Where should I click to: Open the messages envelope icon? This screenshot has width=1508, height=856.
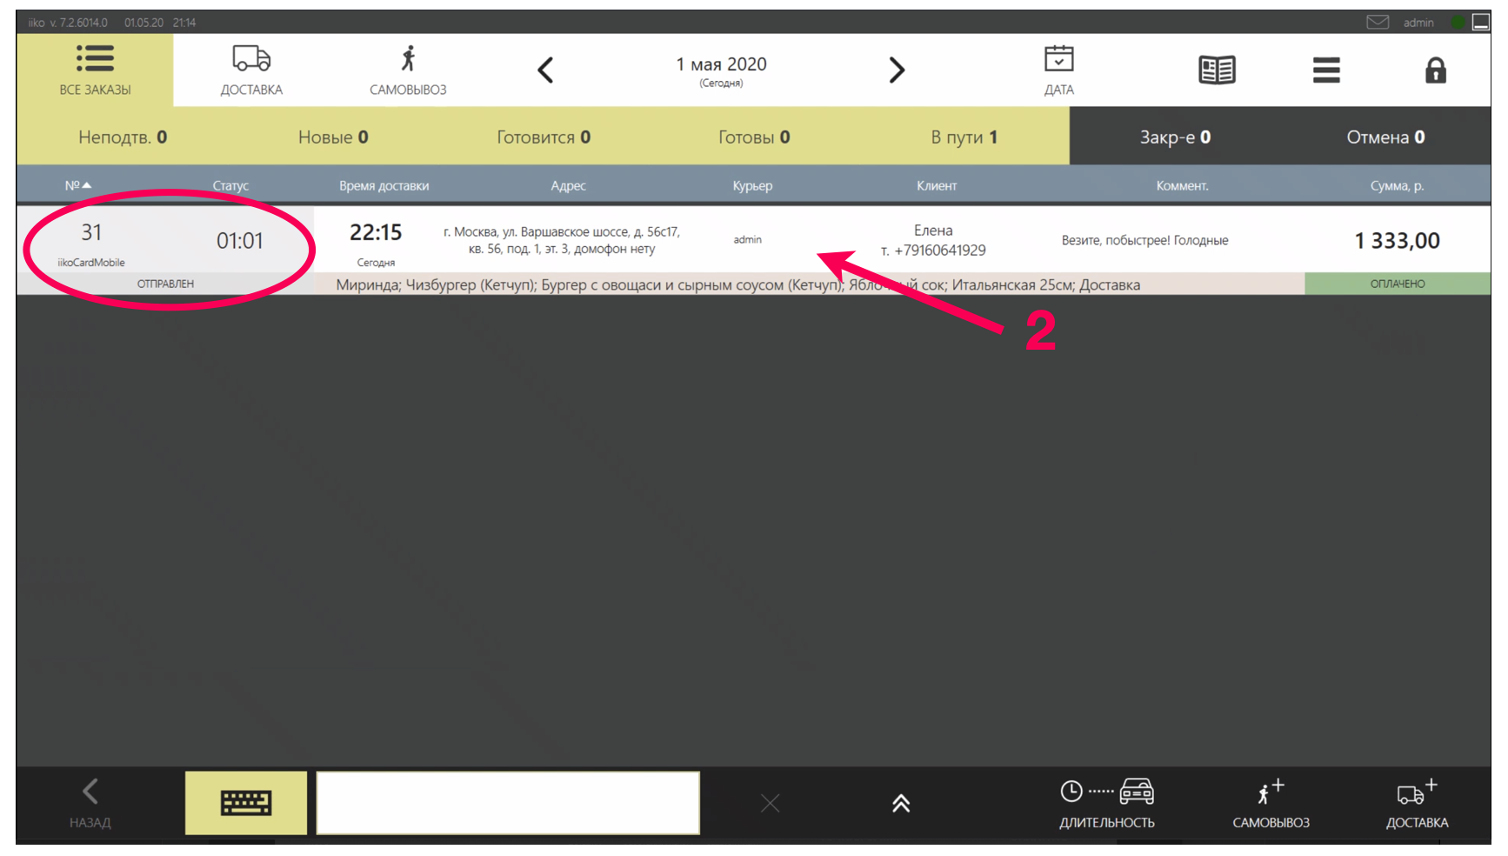pos(1378,23)
